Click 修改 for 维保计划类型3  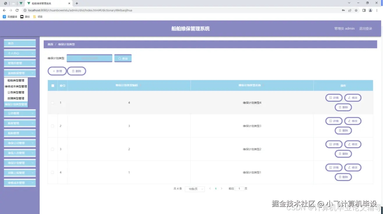[x=353, y=121]
